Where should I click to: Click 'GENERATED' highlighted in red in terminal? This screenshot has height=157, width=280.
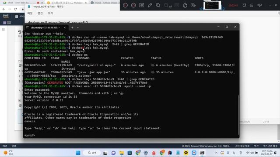tap(55, 83)
